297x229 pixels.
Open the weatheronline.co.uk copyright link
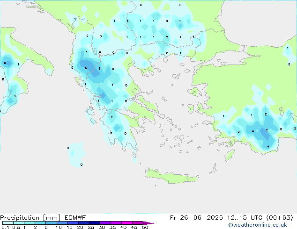click(x=258, y=225)
